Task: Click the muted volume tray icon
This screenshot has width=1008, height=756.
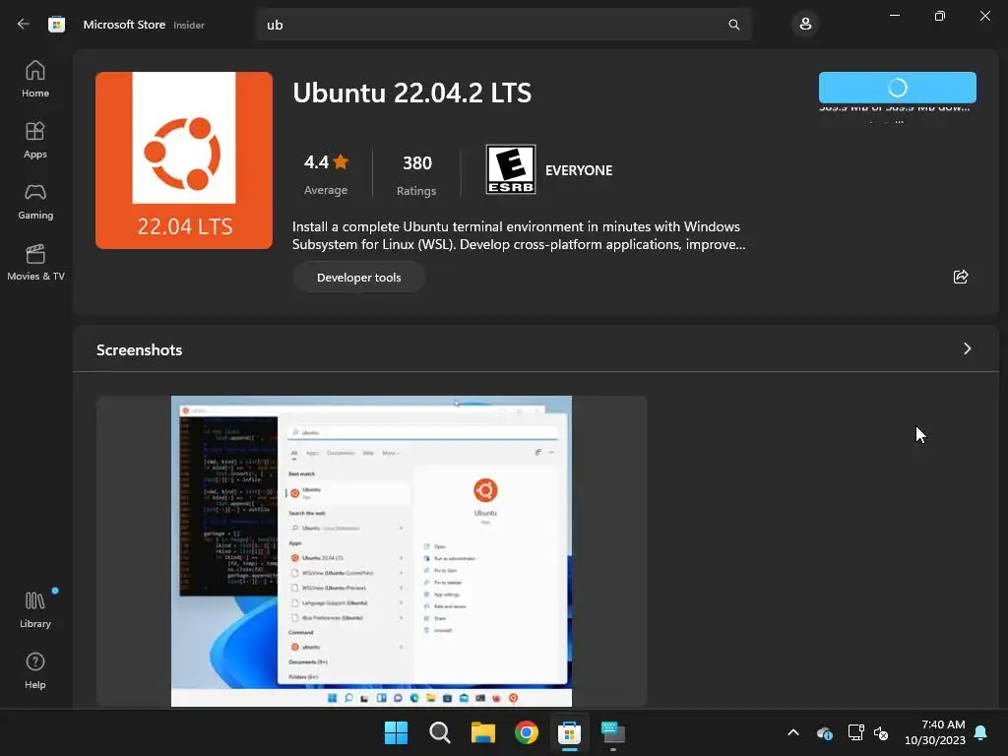Action: (881, 732)
